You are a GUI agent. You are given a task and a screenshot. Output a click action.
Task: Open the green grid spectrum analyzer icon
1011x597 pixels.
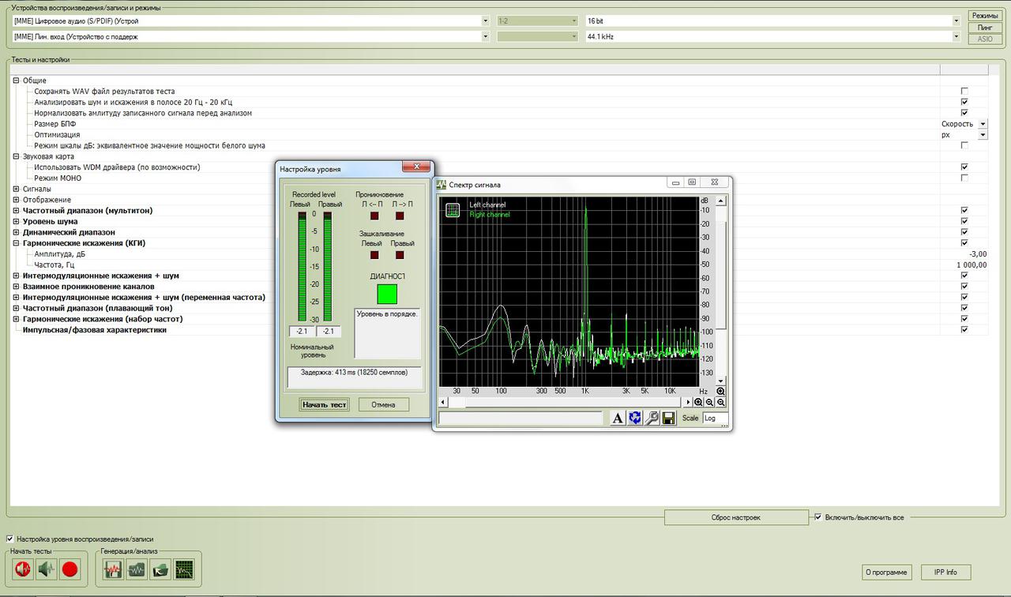coord(184,569)
